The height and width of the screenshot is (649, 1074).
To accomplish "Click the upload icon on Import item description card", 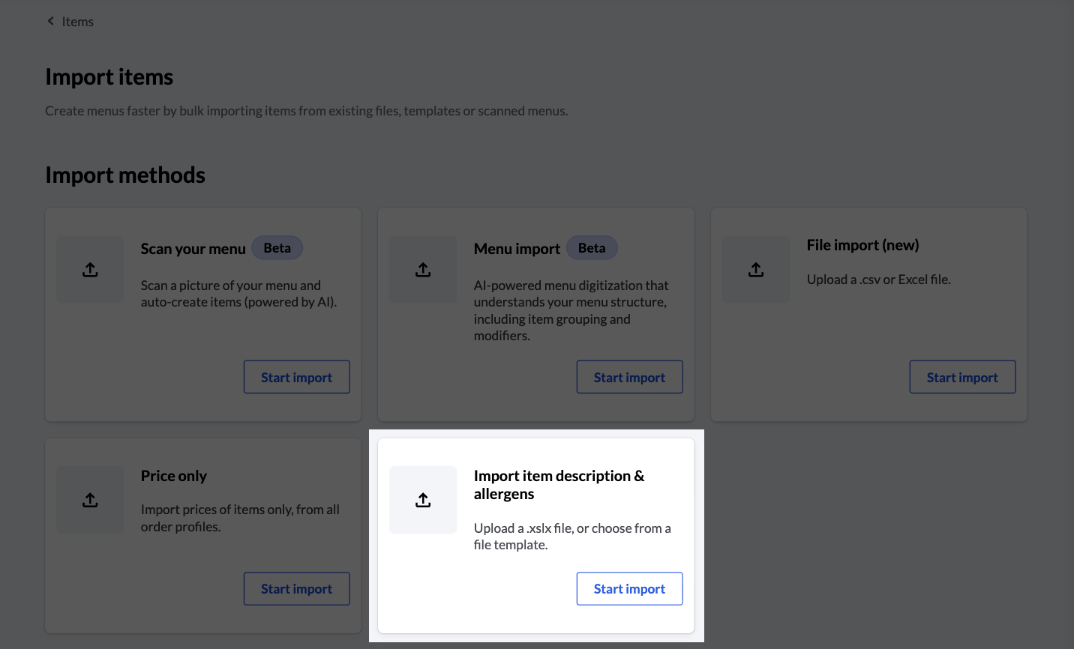I will (x=423, y=499).
